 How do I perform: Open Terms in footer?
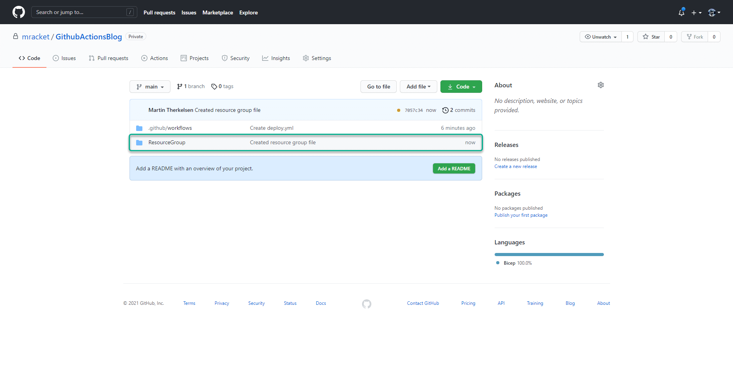pyautogui.click(x=189, y=303)
